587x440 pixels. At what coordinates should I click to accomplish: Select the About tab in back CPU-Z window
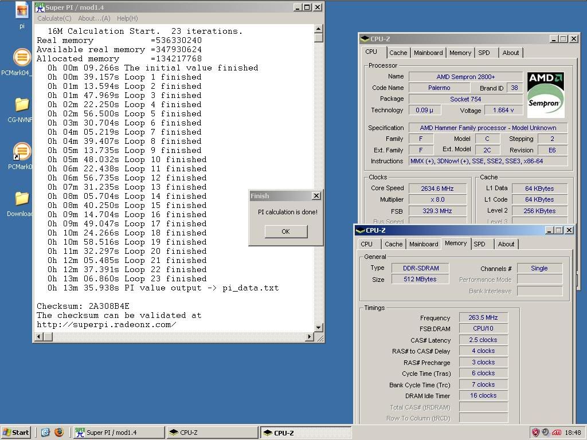pyautogui.click(x=511, y=53)
